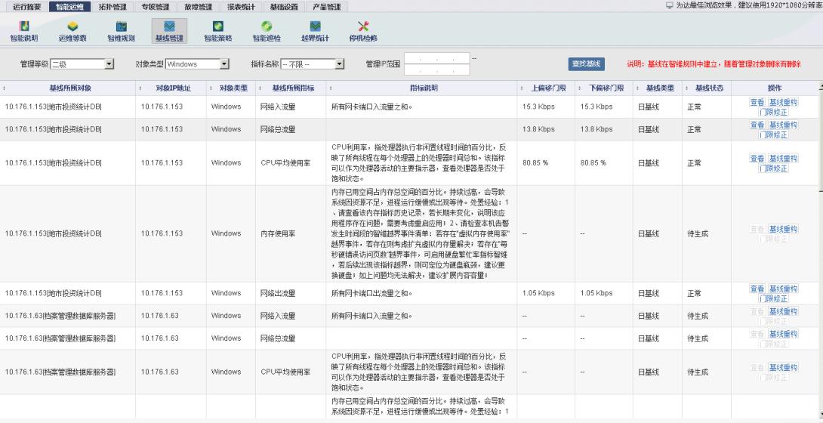
Task: Click the first 管理IP范围 start address field
Action: click(437, 58)
